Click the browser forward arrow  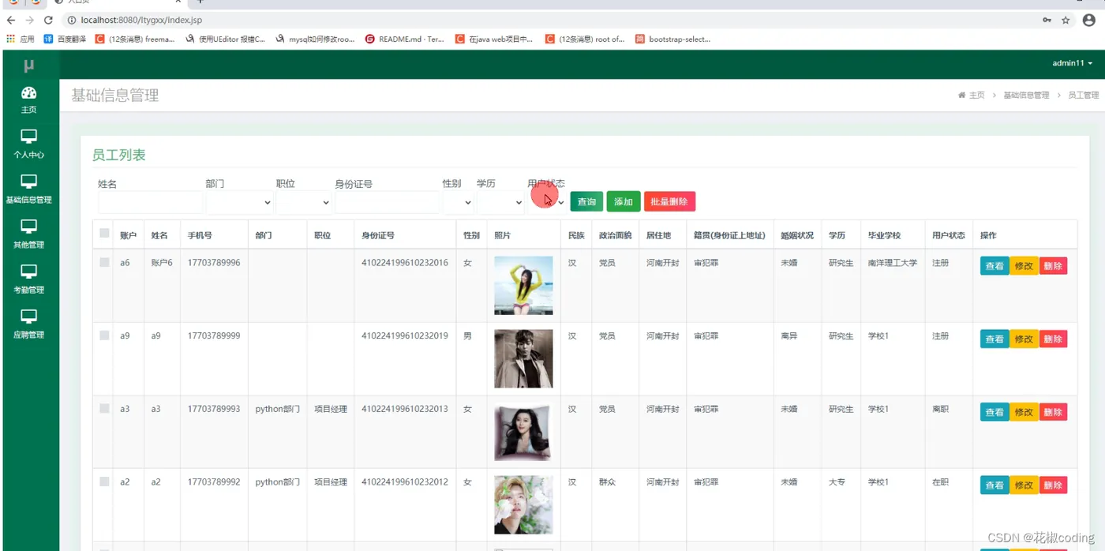[30, 20]
